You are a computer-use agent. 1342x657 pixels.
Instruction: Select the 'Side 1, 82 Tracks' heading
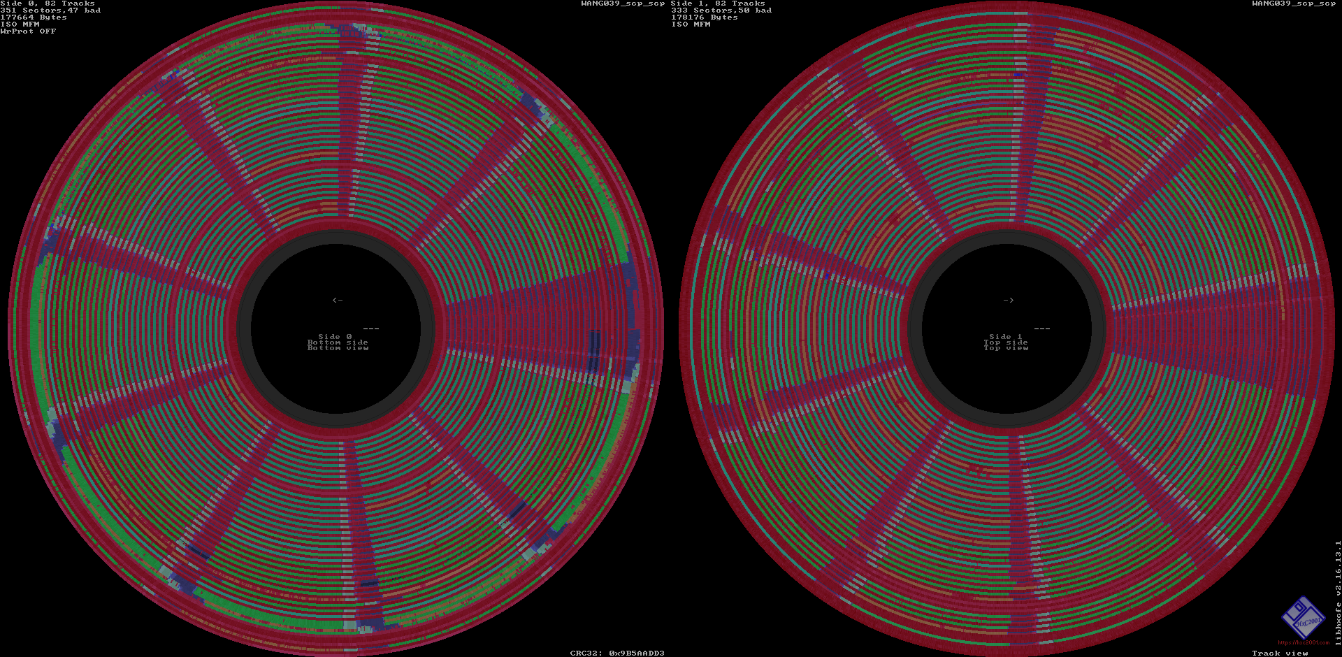click(718, 3)
